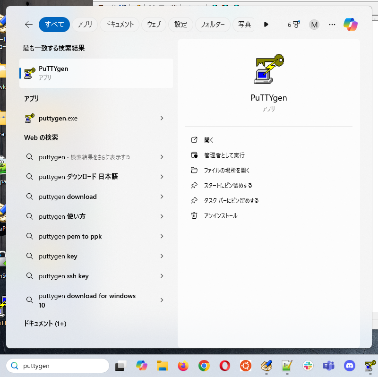Open the three-dot options menu

point(332,25)
